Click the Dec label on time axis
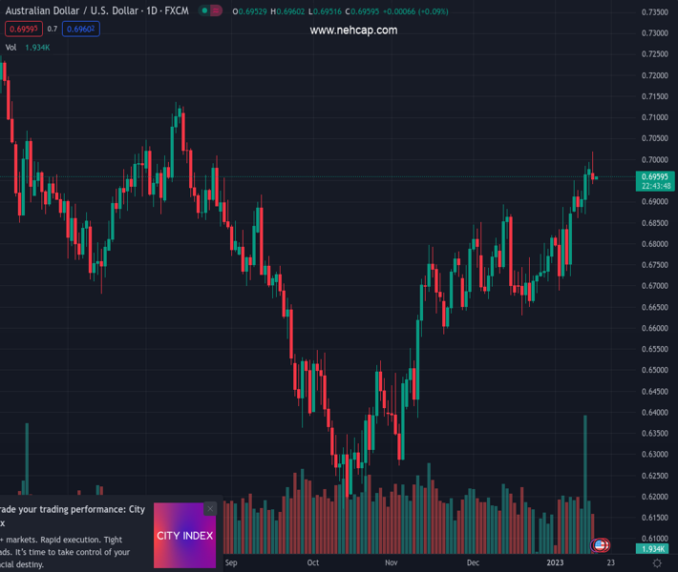 (473, 562)
